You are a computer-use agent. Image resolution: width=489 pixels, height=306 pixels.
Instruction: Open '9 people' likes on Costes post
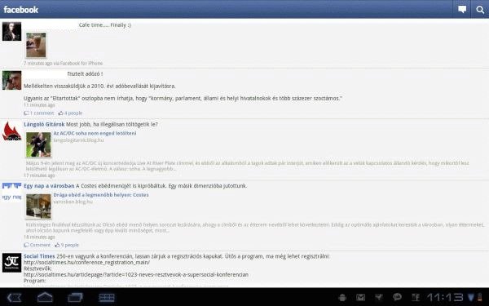tap(67, 245)
